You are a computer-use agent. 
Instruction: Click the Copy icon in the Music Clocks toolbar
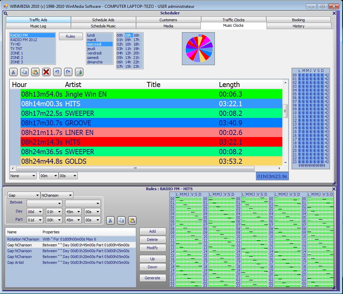(24, 72)
